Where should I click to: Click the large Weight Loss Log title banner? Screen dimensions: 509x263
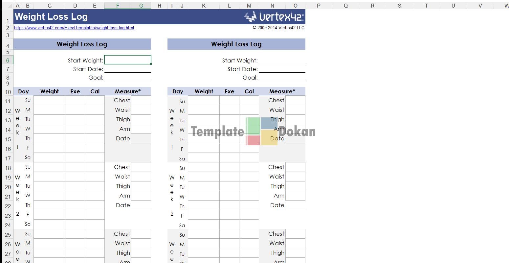51,17
